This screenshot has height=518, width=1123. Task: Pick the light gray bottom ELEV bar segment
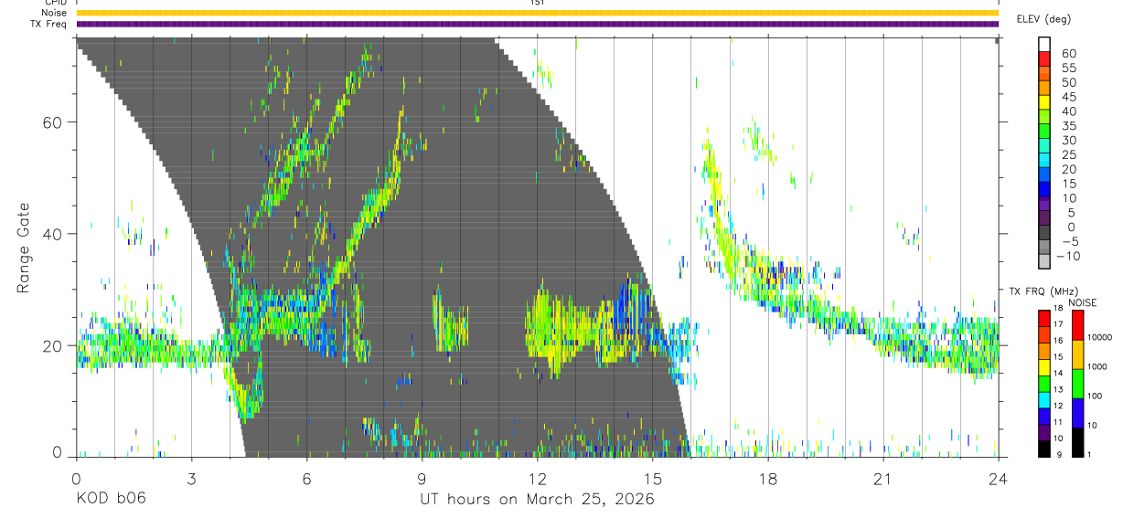1045,263
